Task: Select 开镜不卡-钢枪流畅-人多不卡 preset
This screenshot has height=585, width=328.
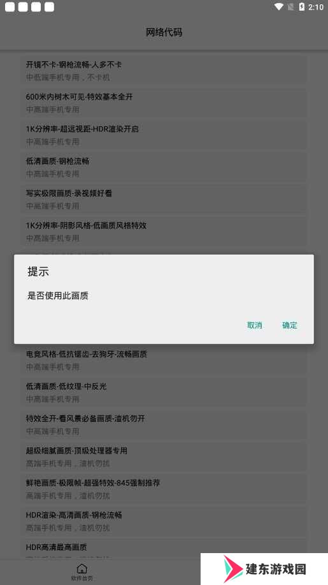Action: click(x=164, y=71)
